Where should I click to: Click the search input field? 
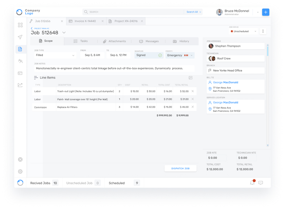(136, 12)
